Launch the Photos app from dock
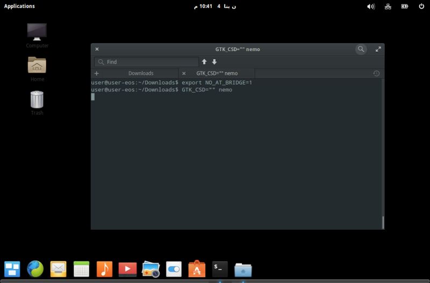430x283 pixels. click(150, 269)
